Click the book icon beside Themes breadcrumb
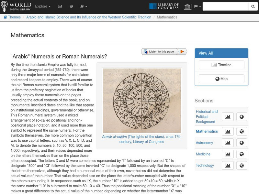 point(5,17)
